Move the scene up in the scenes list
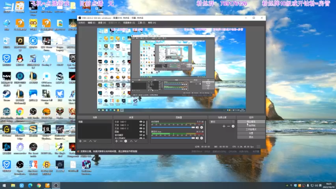336x189 pixels. click(x=90, y=141)
